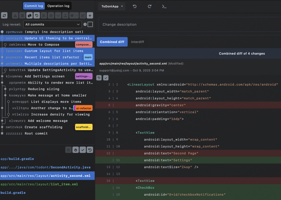Expand the Log revset All commits dropdown
Image resolution: width=281 pixels, height=200 pixels.
point(52,24)
